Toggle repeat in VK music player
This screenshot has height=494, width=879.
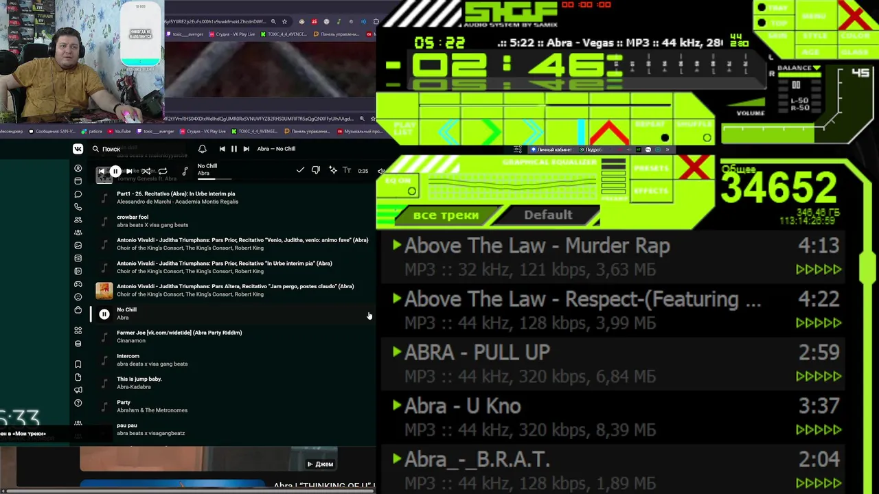[x=163, y=171]
